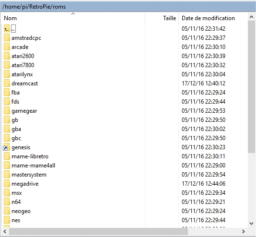Click the gba folder icon
This screenshot has height=237, width=256.
[7, 129]
